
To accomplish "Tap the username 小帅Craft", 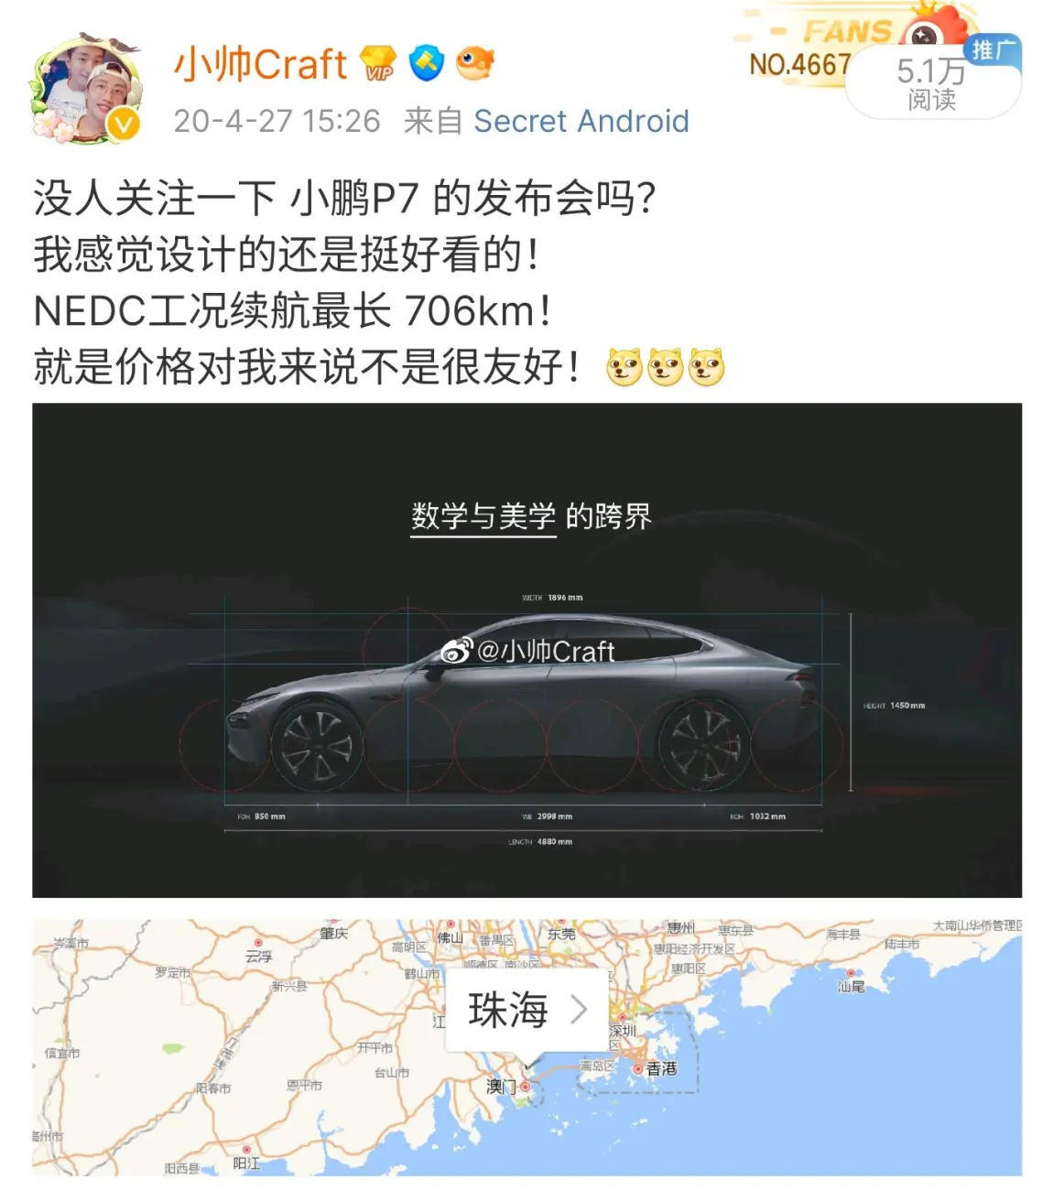I will click(260, 65).
